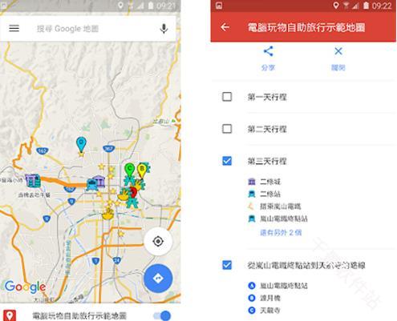The height and width of the screenshot is (321, 397).
Task: Tap waypoint A icon for 嵐山電鐵終點站
Action: 252,286
